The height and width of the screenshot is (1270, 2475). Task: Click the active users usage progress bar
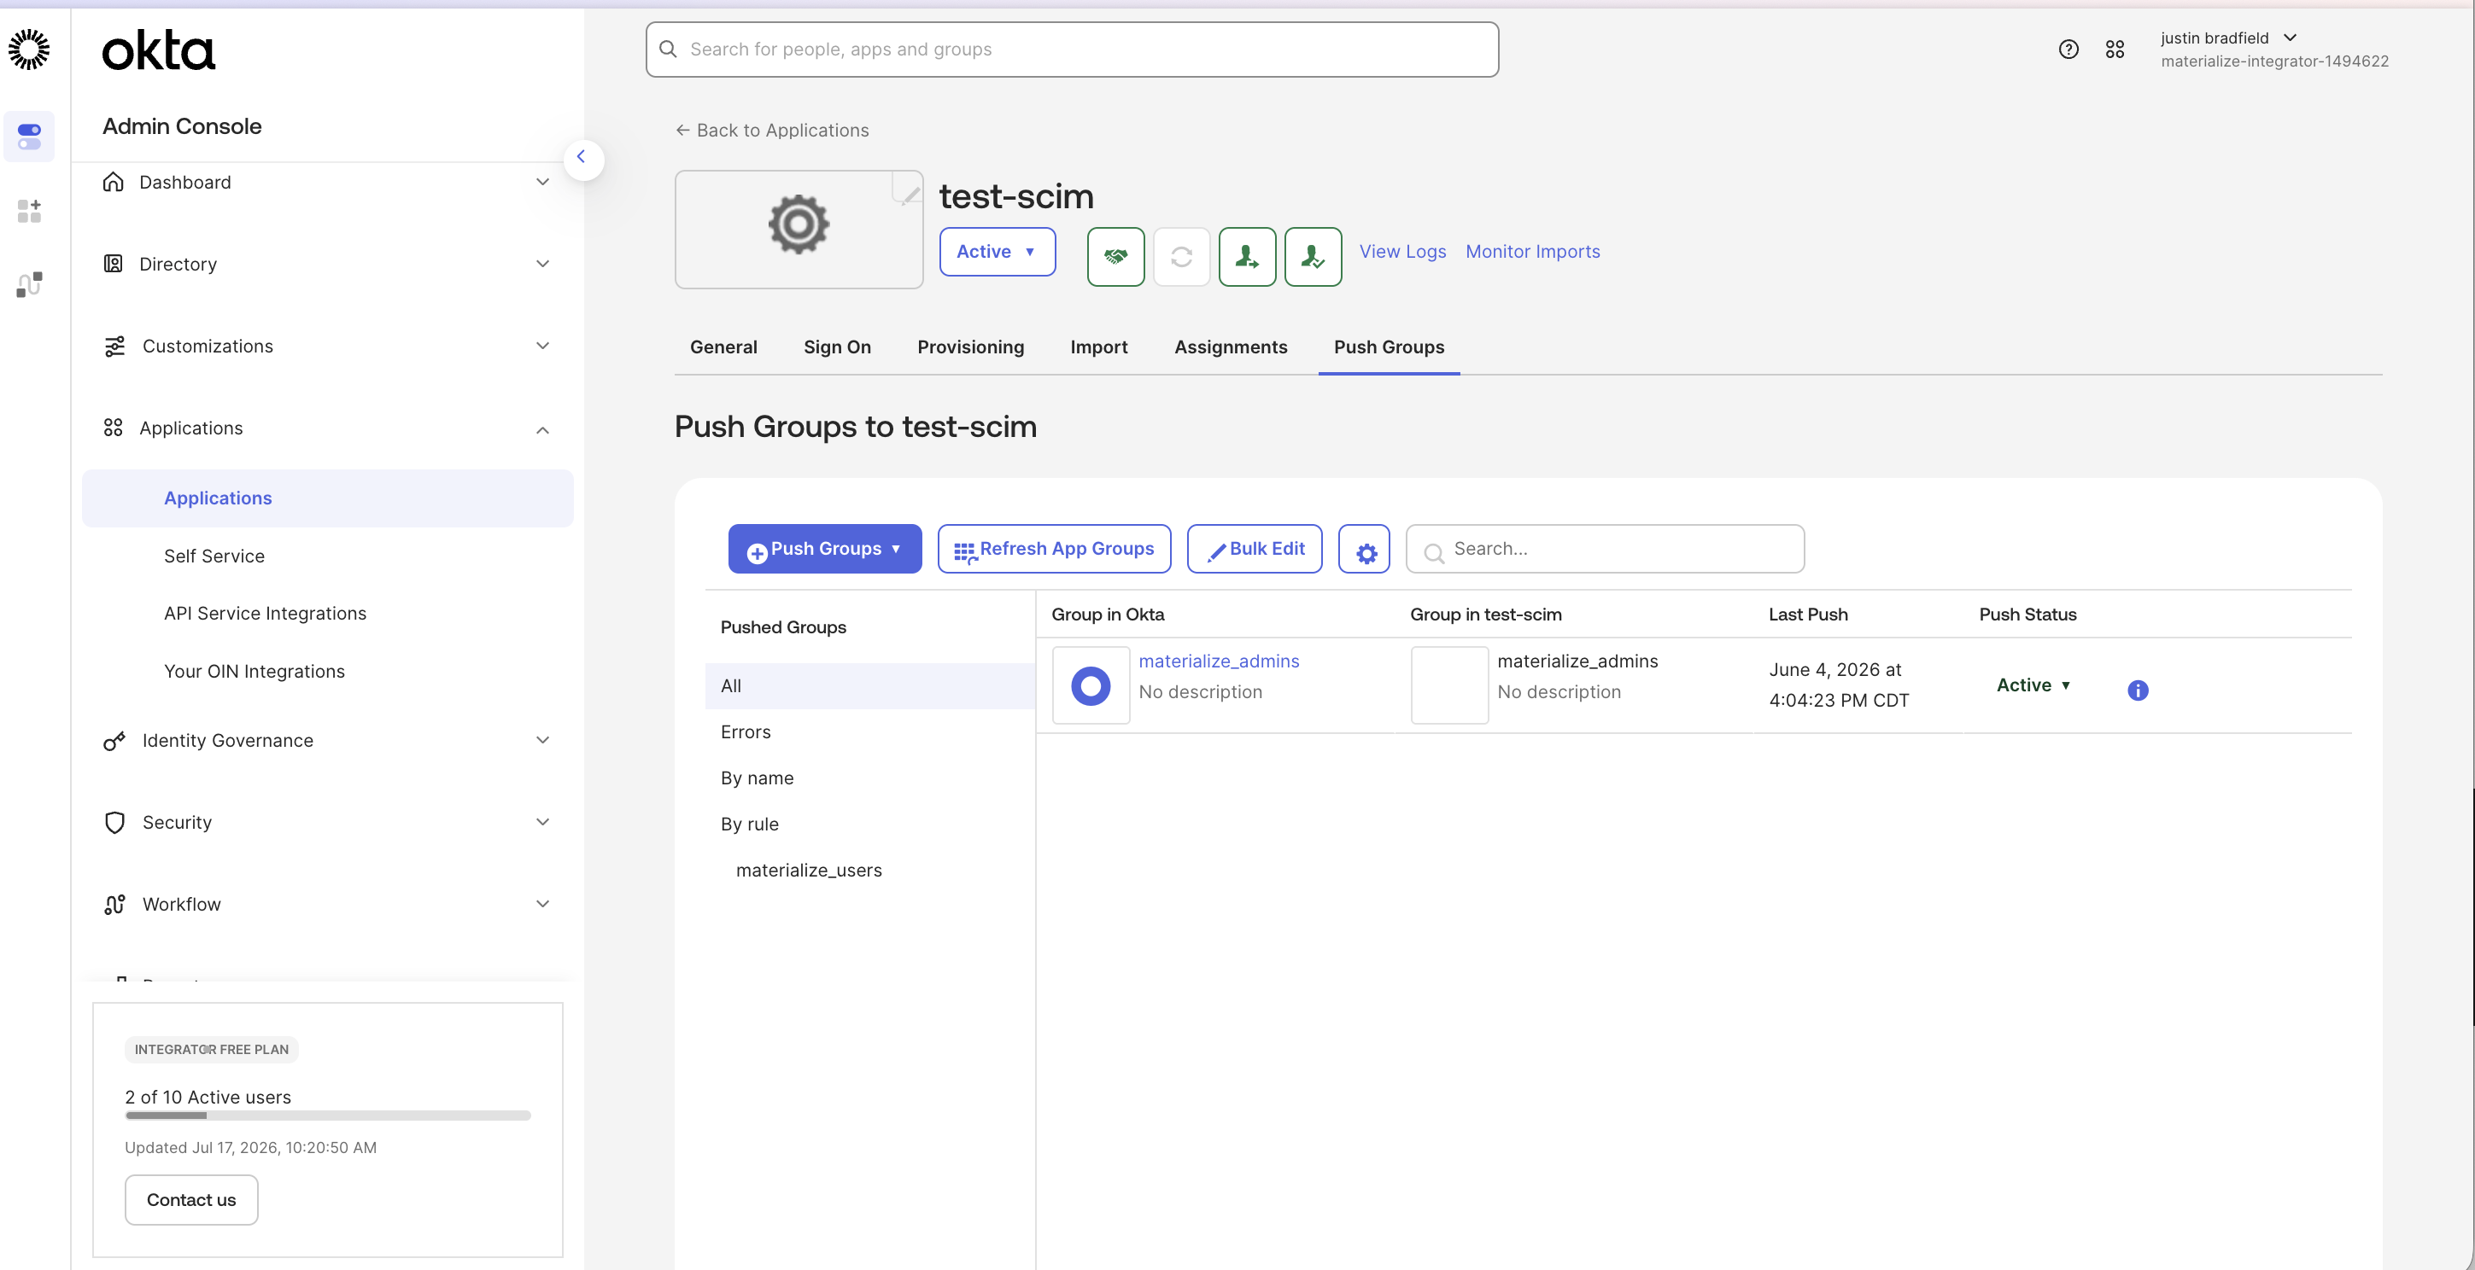click(326, 1116)
